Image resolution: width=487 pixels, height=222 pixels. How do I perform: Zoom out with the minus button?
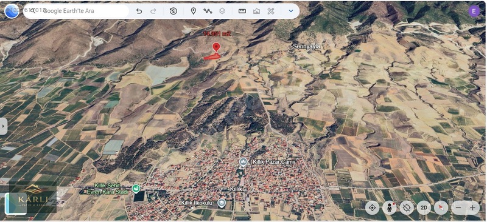tap(458, 208)
